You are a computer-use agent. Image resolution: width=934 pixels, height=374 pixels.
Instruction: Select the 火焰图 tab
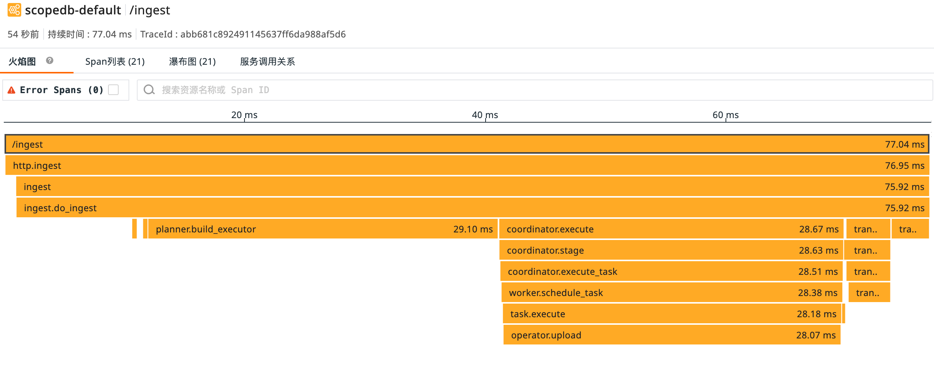point(22,61)
